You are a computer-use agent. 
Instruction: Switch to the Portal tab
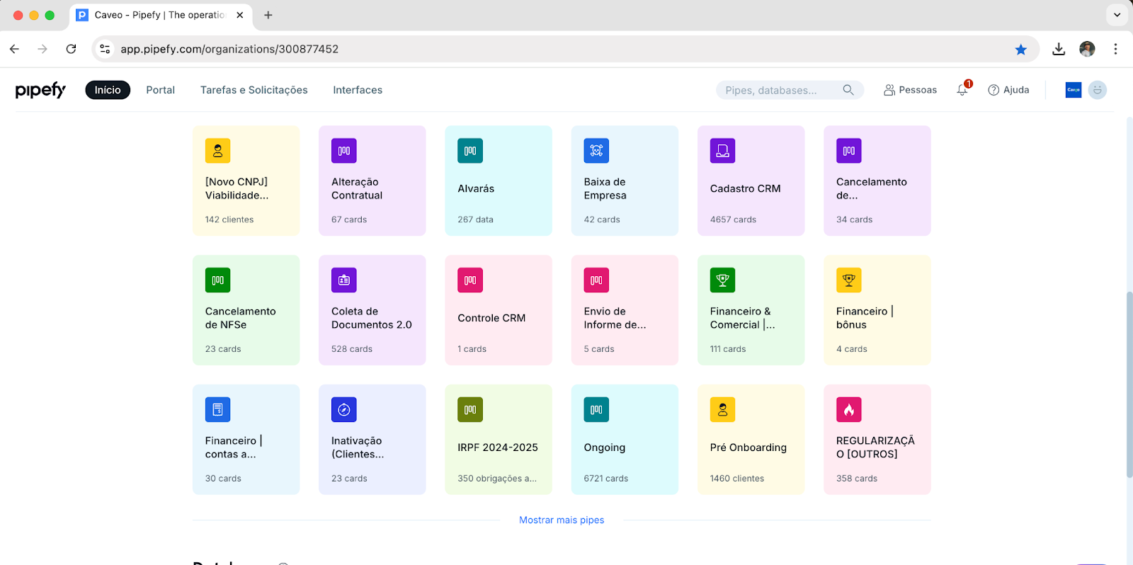pyautogui.click(x=160, y=90)
